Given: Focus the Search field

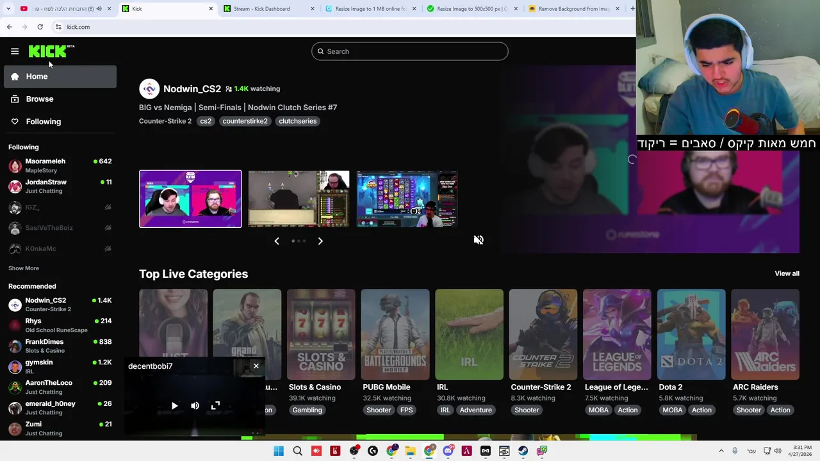Looking at the screenshot, I should [410, 51].
